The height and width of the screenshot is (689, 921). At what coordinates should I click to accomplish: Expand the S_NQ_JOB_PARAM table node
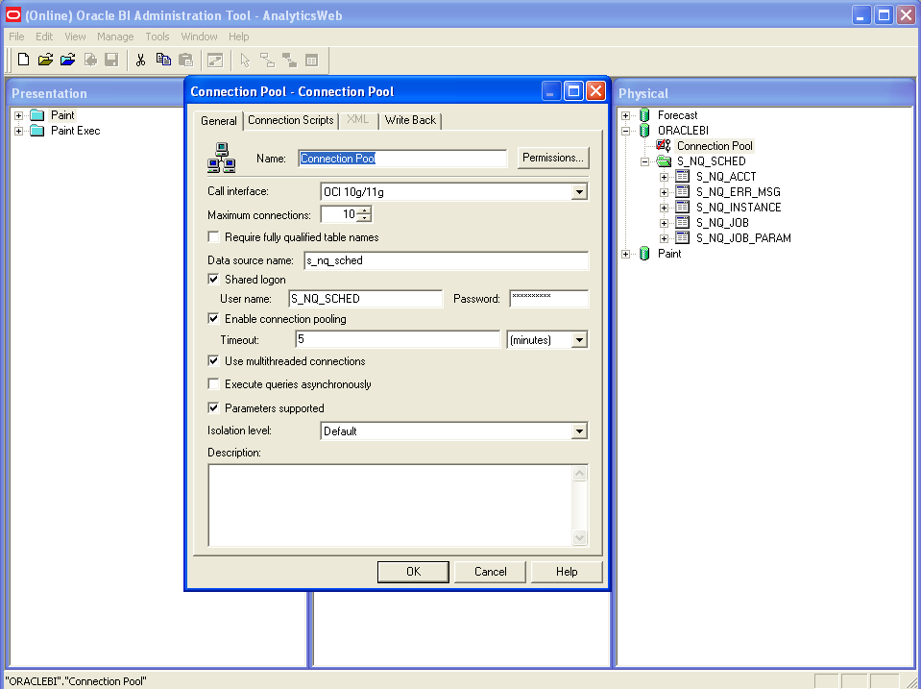pyautogui.click(x=664, y=238)
